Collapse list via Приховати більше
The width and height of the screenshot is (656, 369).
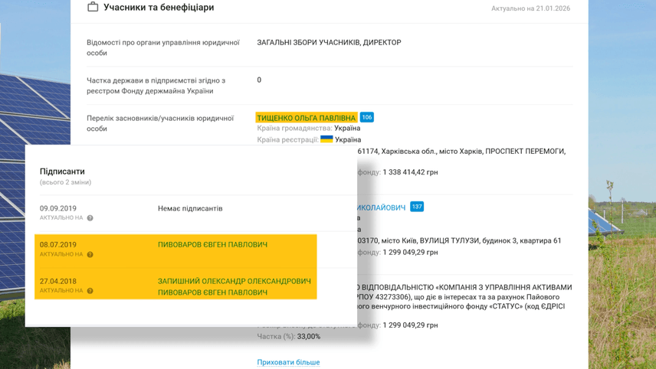tap(288, 362)
